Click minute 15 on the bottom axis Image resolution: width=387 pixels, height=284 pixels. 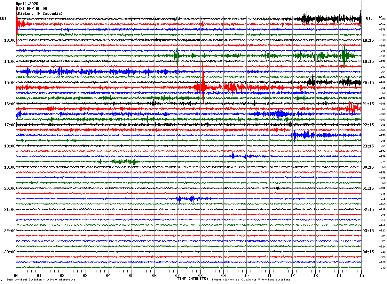pyautogui.click(x=361, y=275)
